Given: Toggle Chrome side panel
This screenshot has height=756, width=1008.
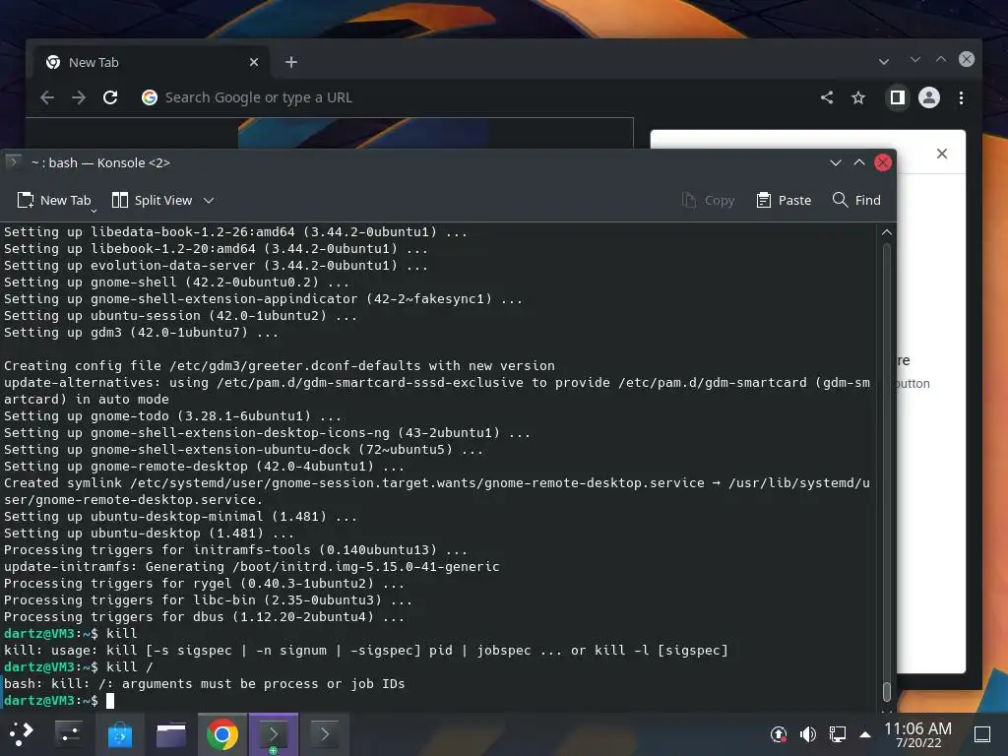Looking at the screenshot, I should click(898, 97).
